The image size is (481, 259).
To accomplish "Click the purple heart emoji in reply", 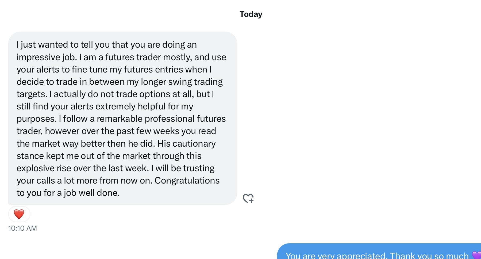I will click(x=476, y=255).
